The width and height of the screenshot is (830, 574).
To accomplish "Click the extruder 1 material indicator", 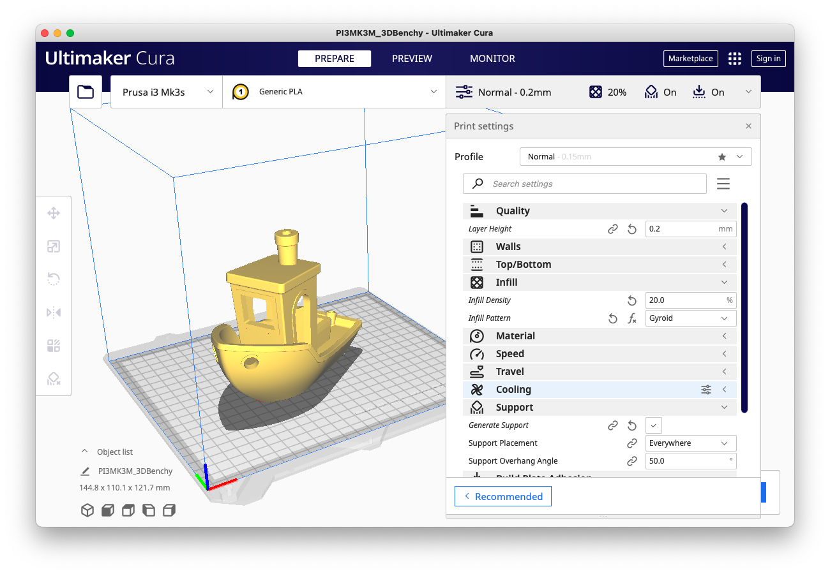I will coord(240,92).
